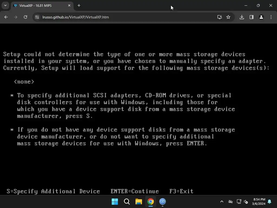
Task: Select the VirtualXP - 16.81 MIPS tab
Action: tap(42, 6)
